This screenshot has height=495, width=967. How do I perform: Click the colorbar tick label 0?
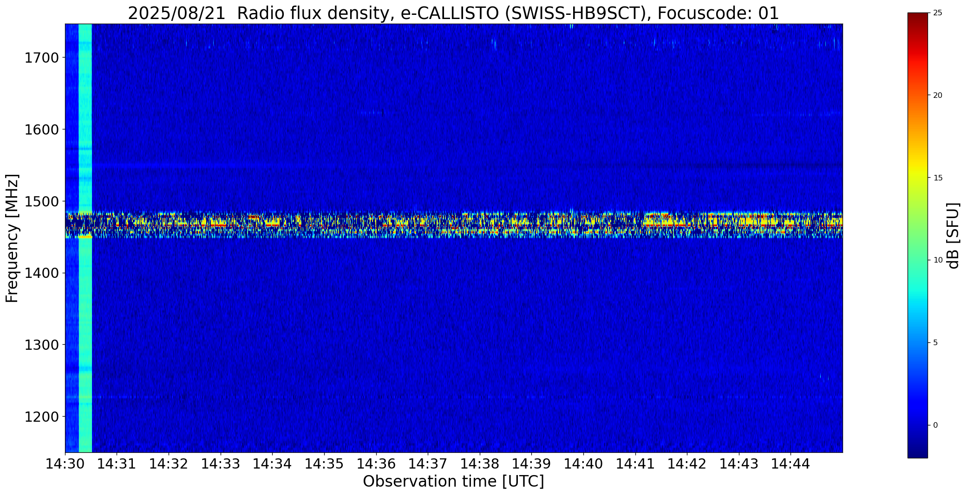[x=935, y=425]
